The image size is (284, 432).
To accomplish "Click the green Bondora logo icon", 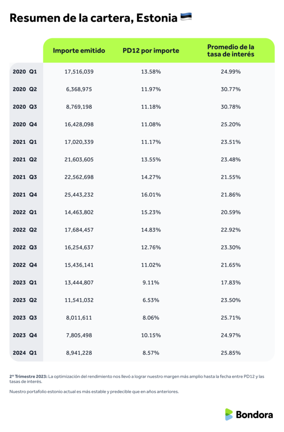I will [229, 414].
